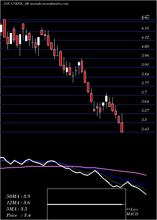The width and height of the screenshot is (157, 220).
Task: Click the 3.43 price axis label
Action: tap(145, 129)
